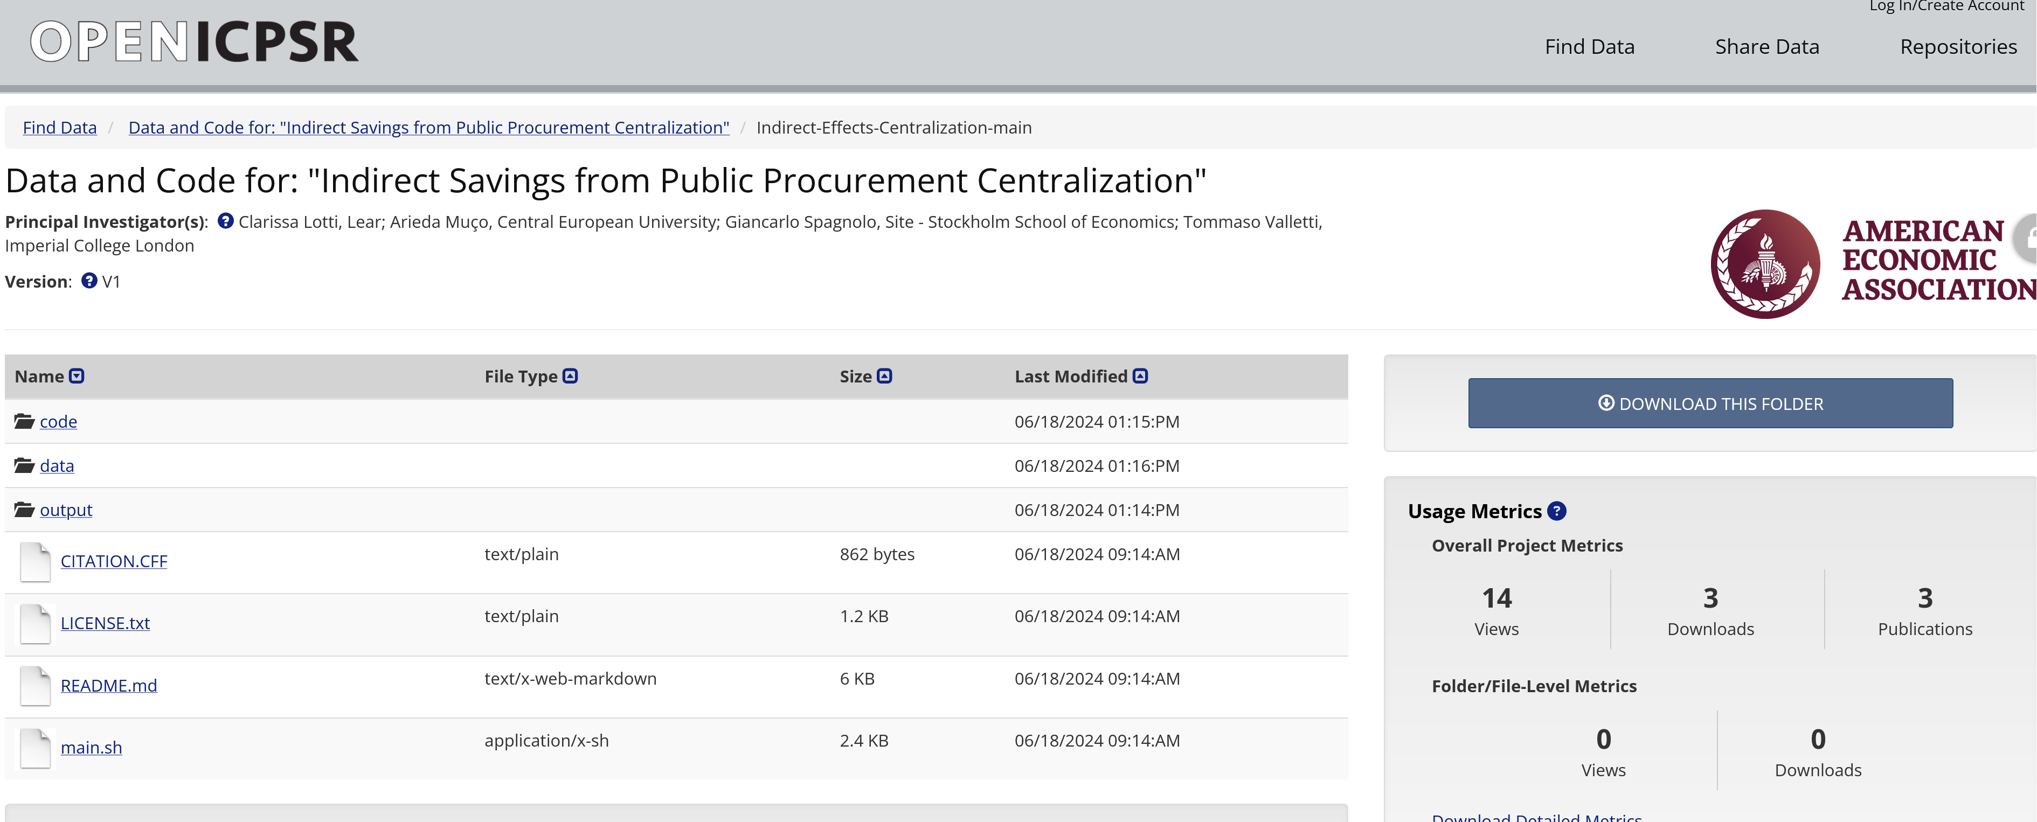Sort files by File Type
The image size is (2037, 822).
570,377
